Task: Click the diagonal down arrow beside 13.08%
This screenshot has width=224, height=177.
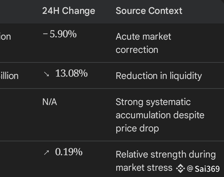Action: [46, 74]
